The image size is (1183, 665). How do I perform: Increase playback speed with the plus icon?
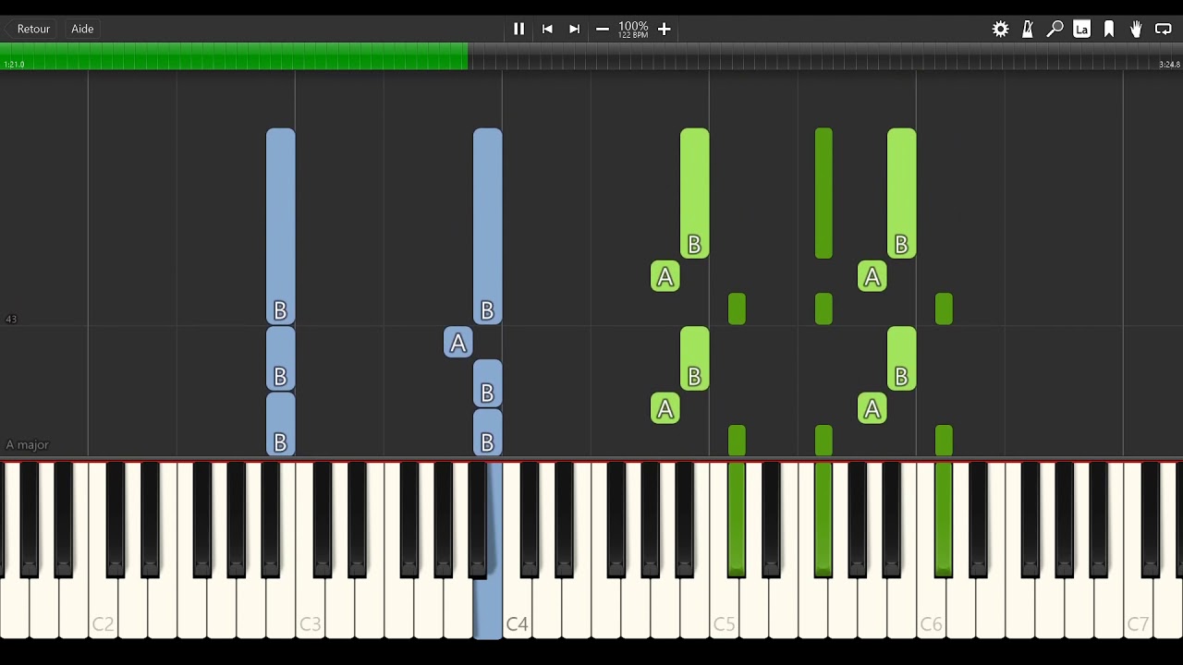pos(664,29)
